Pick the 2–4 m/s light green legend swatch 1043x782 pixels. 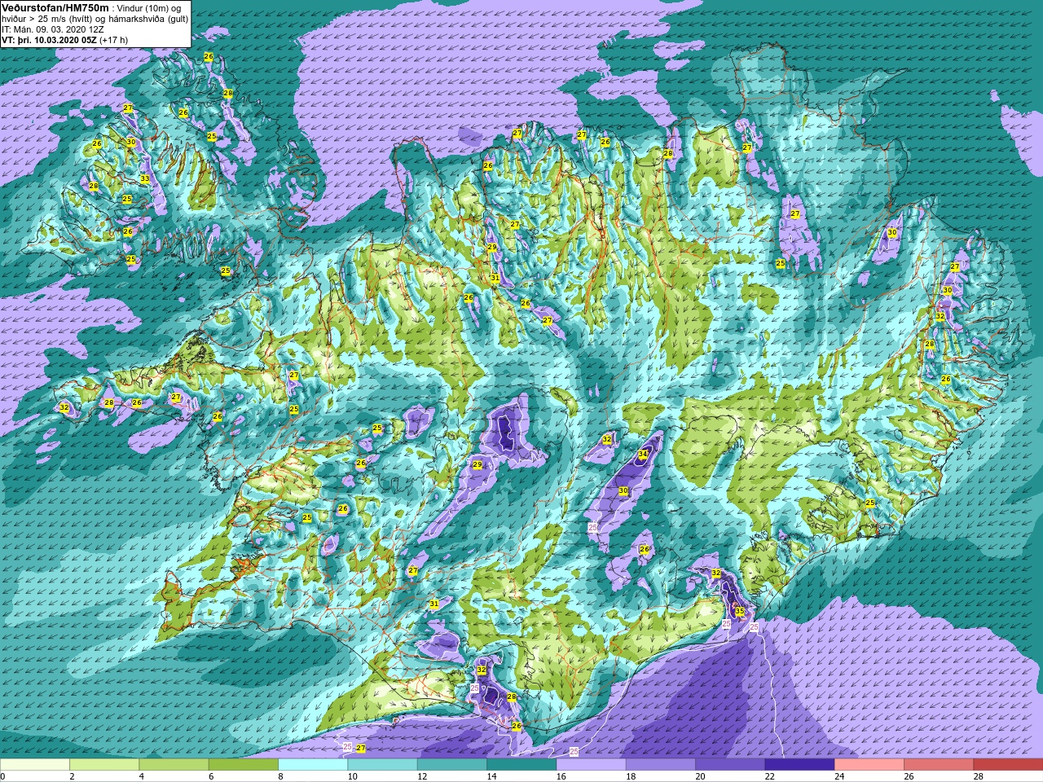pos(104,765)
